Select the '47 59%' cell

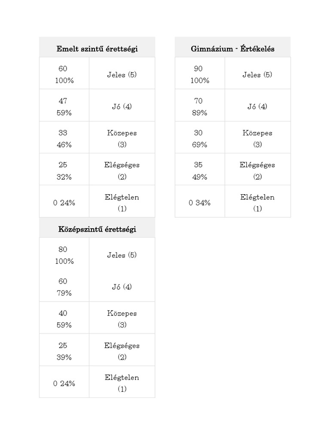click(x=65, y=107)
